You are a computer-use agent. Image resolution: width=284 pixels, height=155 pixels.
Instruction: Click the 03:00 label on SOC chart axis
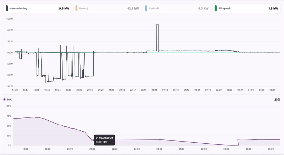pyautogui.click(x=226, y=149)
